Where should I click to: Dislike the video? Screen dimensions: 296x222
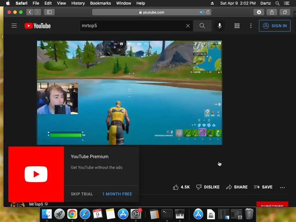pos(208,187)
